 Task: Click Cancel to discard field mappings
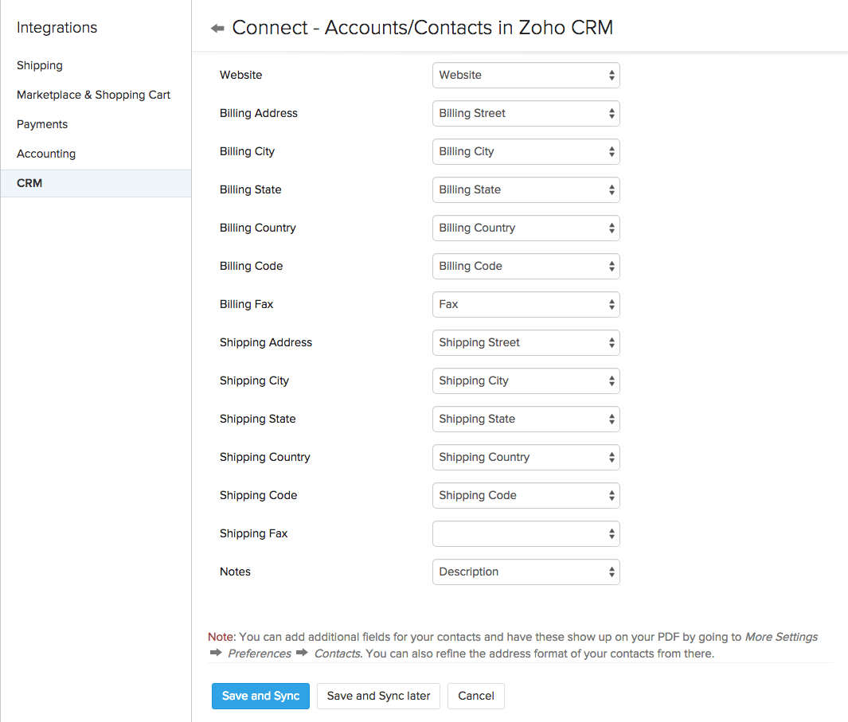(475, 695)
